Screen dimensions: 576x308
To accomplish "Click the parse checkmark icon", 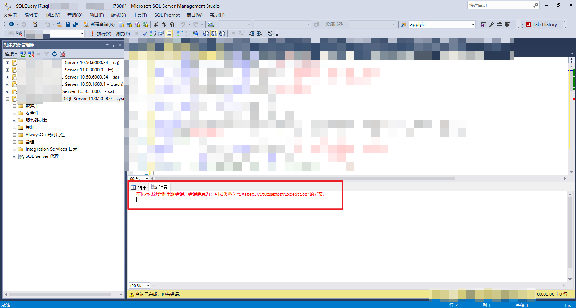I will tap(145, 34).
